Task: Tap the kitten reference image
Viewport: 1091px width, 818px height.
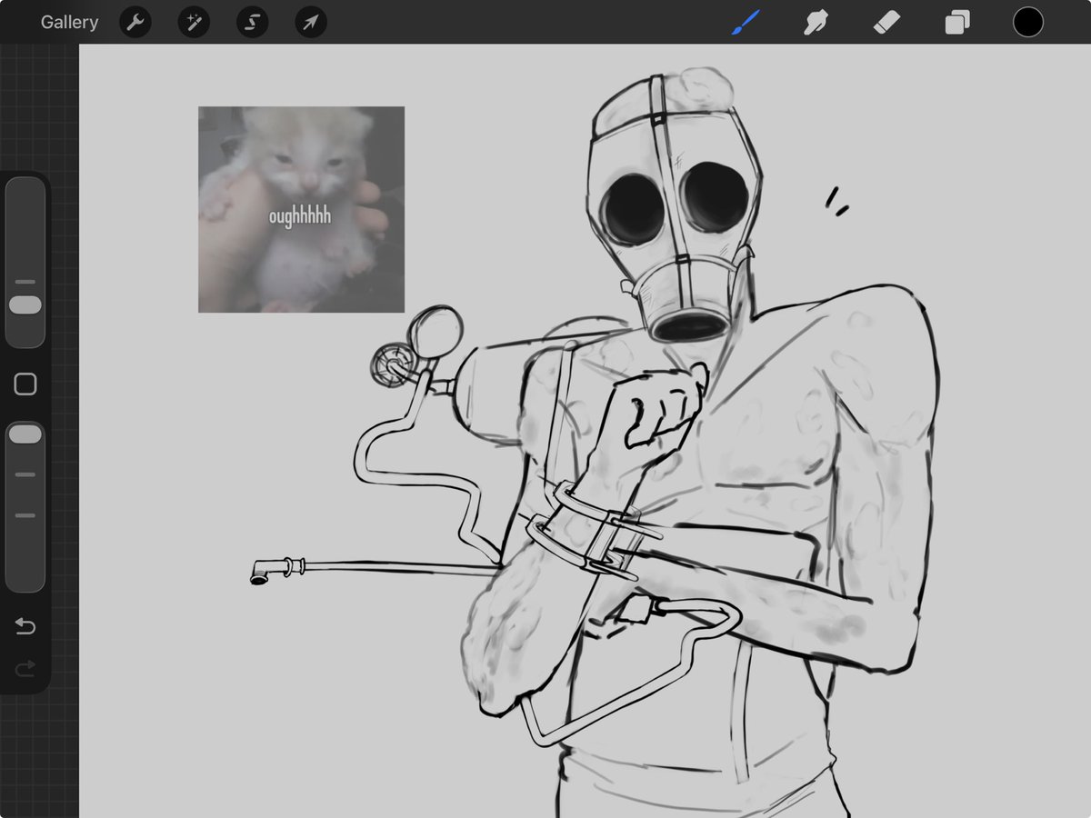Action: click(301, 209)
